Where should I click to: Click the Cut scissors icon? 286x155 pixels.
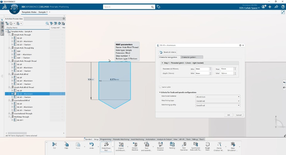[x=54, y=144]
